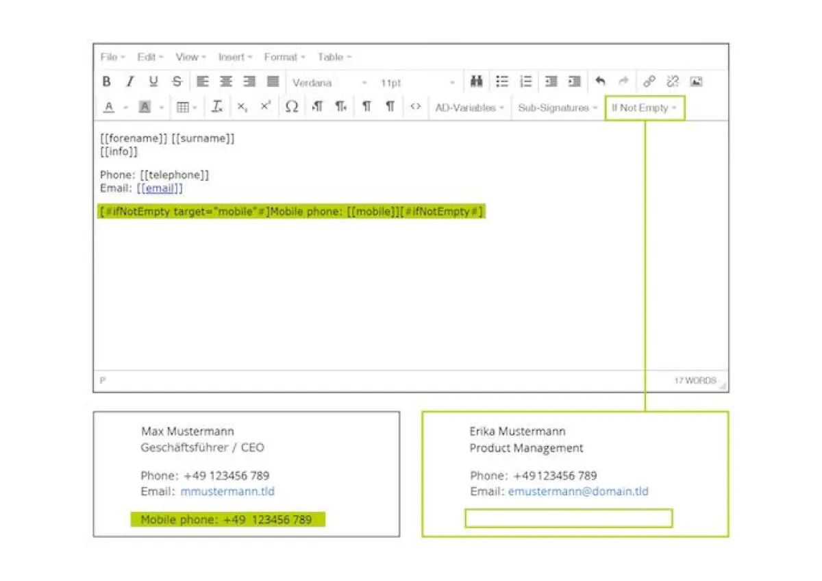Open the Insert menu
Viewport: 822px width, 581px height.
235,57
